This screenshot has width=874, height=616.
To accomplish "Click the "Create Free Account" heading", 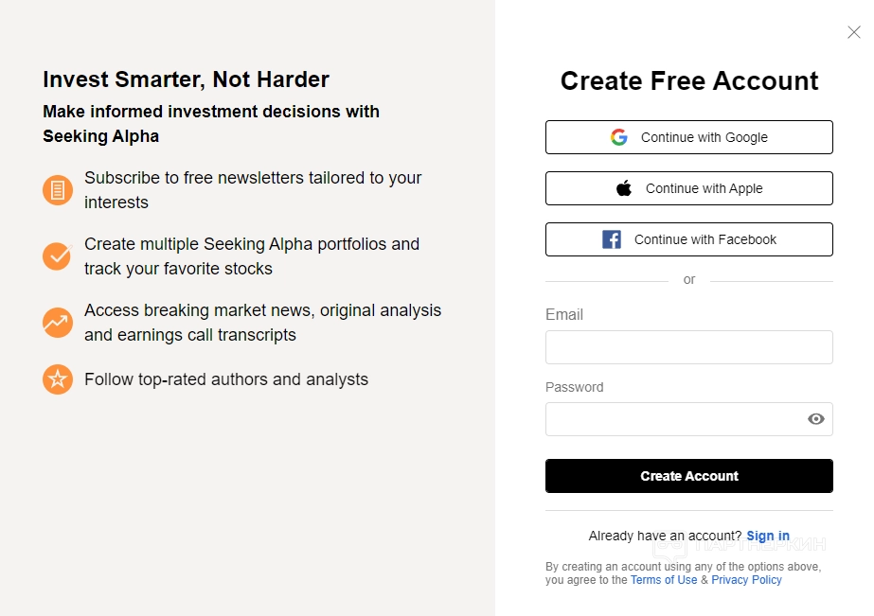I will (689, 81).
